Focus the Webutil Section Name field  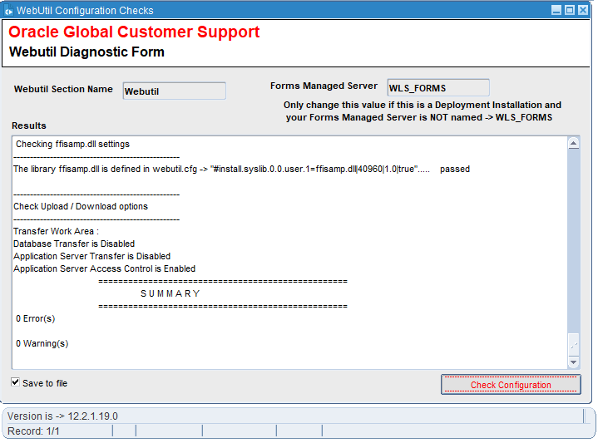pyautogui.click(x=175, y=91)
